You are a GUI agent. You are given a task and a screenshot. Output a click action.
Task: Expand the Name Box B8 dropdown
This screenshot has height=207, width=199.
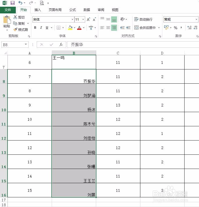(26, 44)
